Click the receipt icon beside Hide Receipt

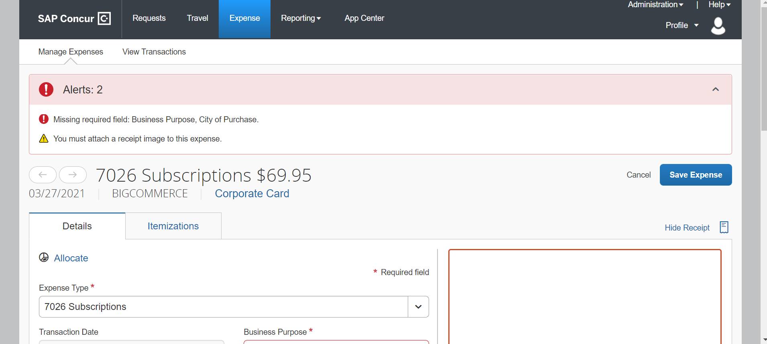pos(724,227)
